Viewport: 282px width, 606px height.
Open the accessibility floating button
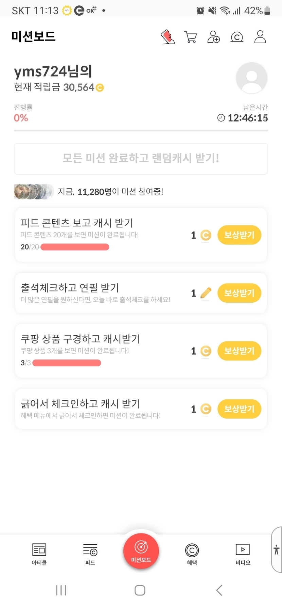(x=277, y=549)
